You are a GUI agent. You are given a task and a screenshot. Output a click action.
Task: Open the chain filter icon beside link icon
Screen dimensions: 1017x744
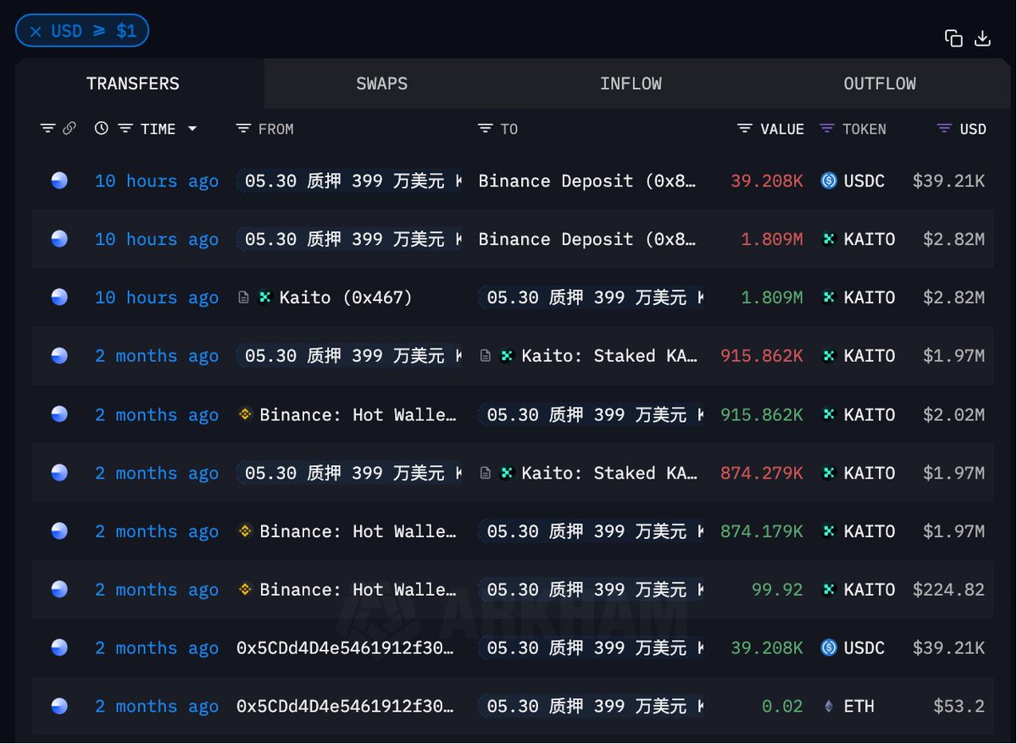pos(47,129)
